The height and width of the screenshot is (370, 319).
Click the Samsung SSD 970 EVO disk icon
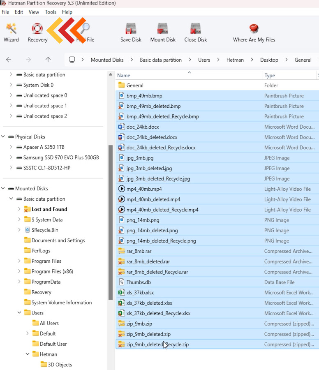click(x=19, y=157)
